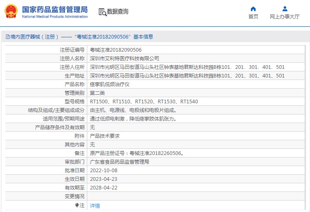The image size is (310, 212).
Task: Select 深圳市艾利特医疗科技有限公司 registrant name
Action: 125,59
